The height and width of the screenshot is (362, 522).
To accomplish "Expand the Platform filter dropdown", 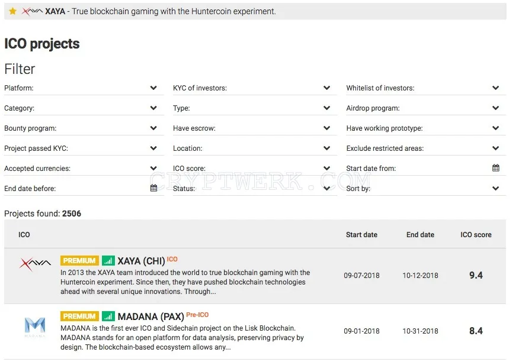I will [x=84, y=88].
